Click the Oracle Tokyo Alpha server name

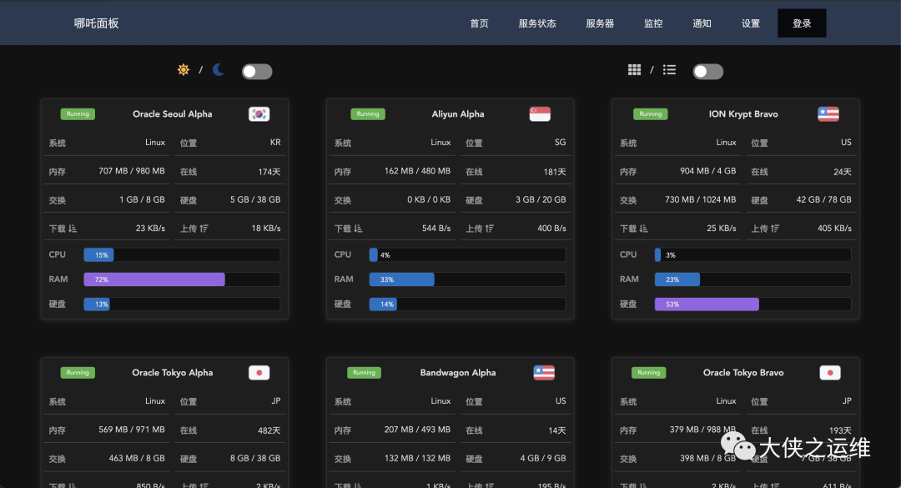click(x=173, y=373)
